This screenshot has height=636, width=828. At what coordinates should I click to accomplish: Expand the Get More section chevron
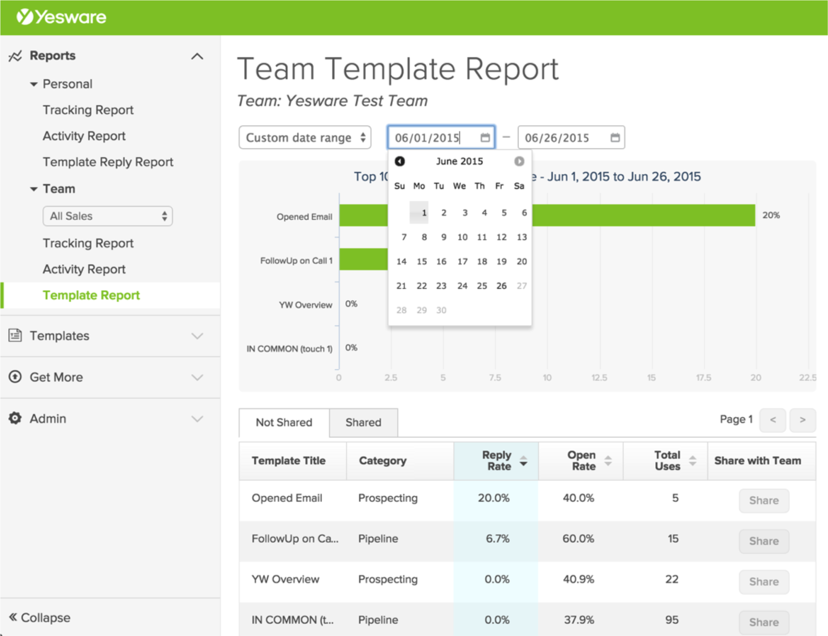point(197,377)
